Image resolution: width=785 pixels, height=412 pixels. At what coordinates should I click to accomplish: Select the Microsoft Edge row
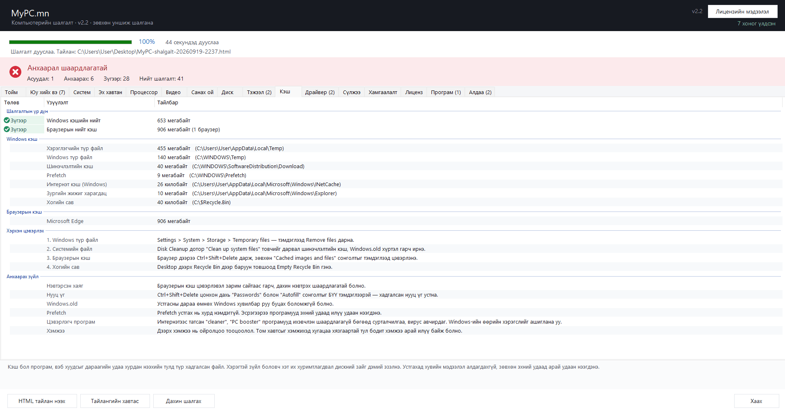tap(396, 221)
